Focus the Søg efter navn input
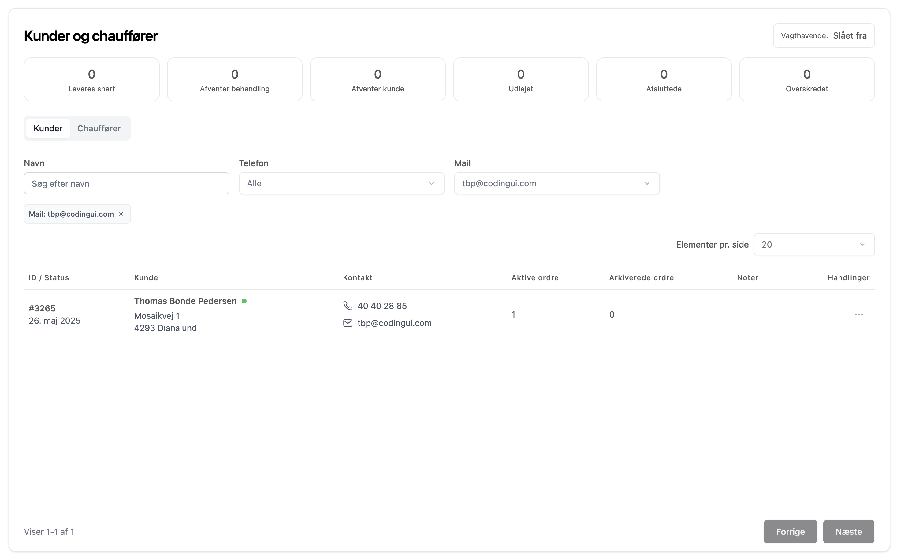 pos(126,183)
